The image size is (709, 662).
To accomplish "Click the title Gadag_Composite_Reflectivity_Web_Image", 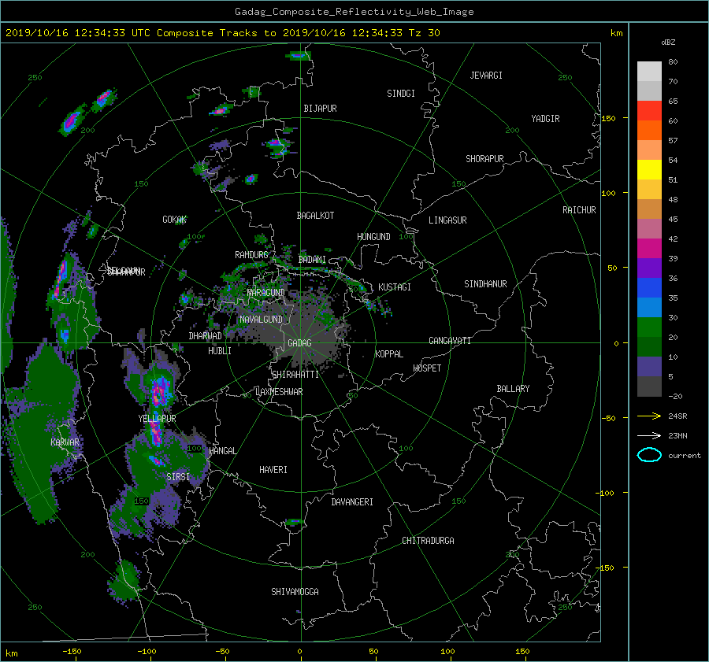I will coord(354,12).
